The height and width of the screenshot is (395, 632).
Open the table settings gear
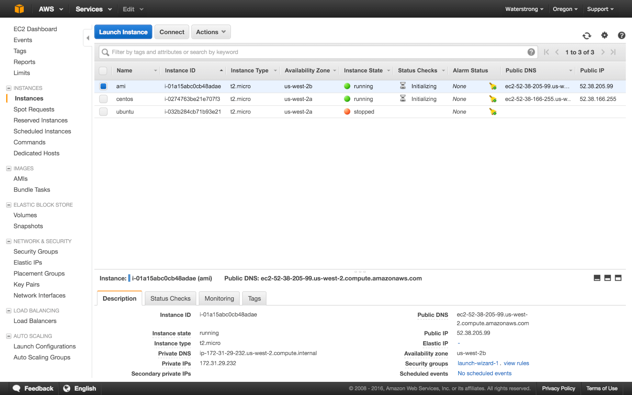(604, 35)
